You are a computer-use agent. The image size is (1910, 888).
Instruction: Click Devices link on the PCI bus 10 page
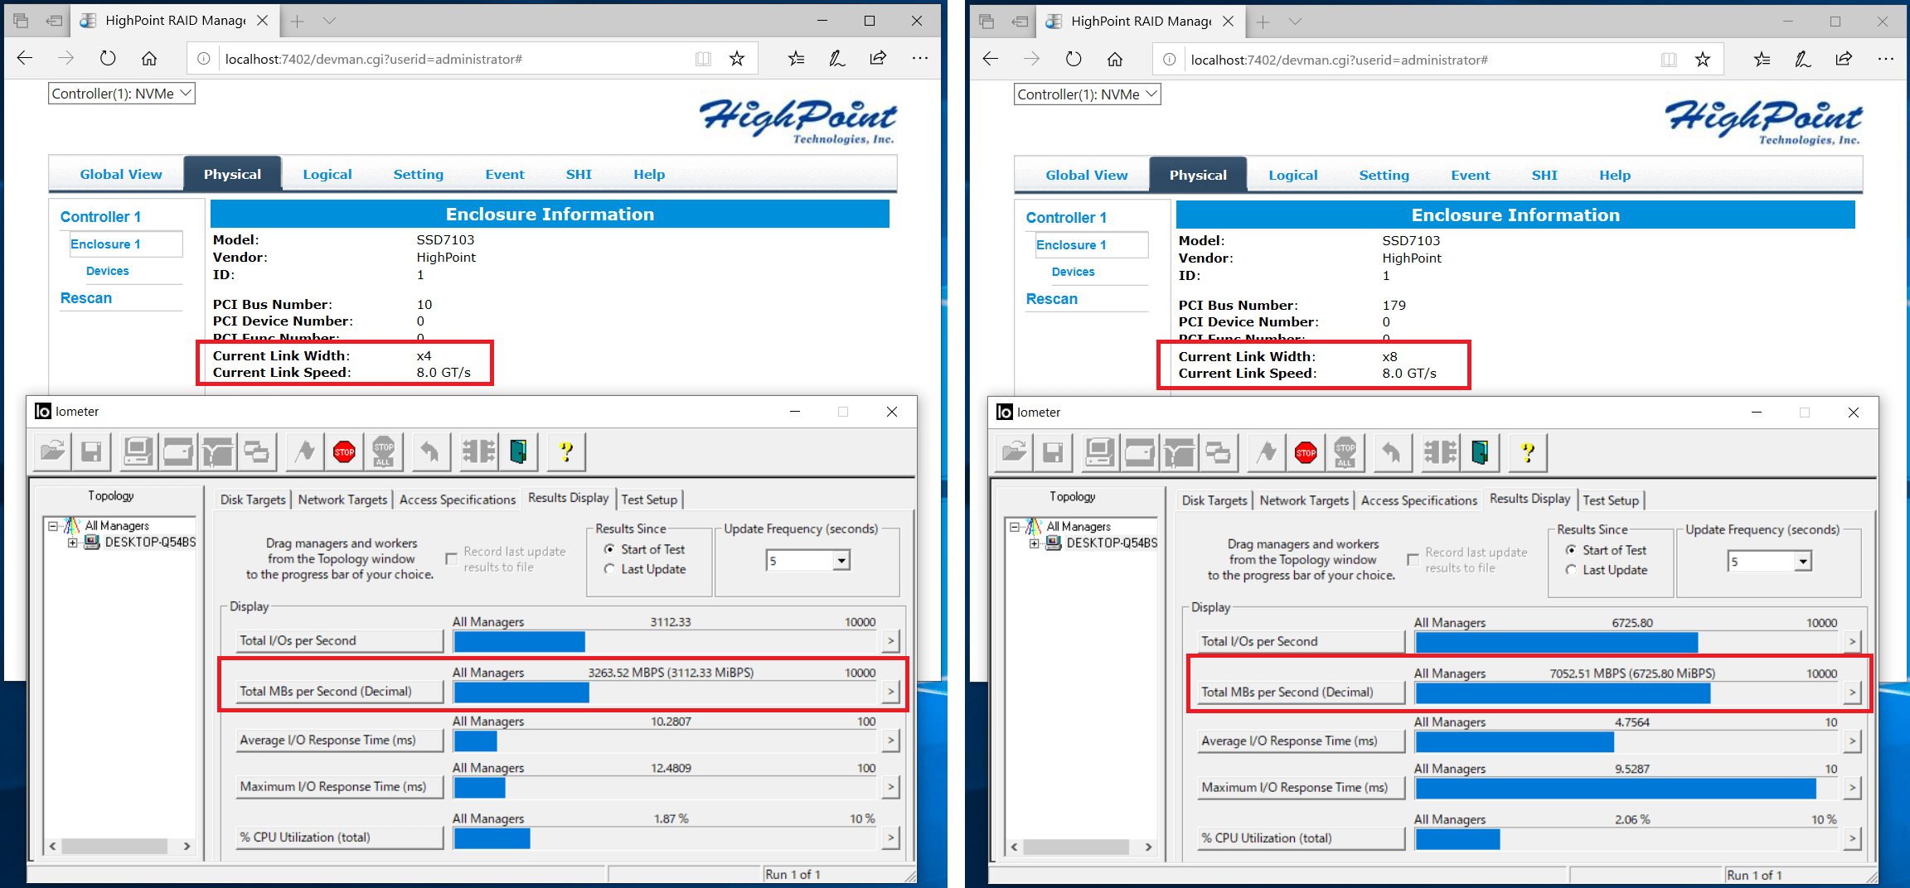pyautogui.click(x=108, y=271)
